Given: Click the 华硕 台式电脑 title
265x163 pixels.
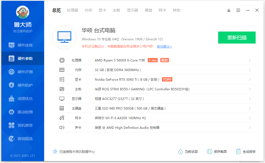Looking at the screenshot, I should [x=99, y=30].
